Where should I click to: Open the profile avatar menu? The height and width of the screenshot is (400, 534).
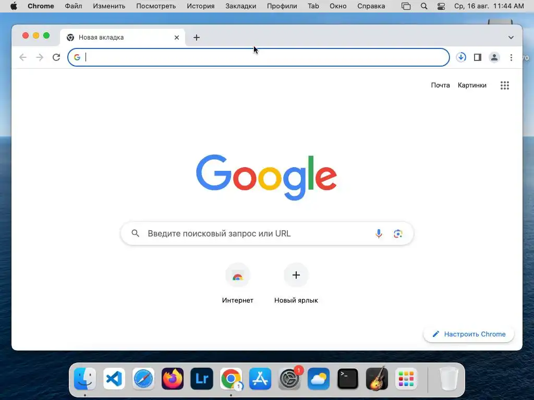pos(494,57)
